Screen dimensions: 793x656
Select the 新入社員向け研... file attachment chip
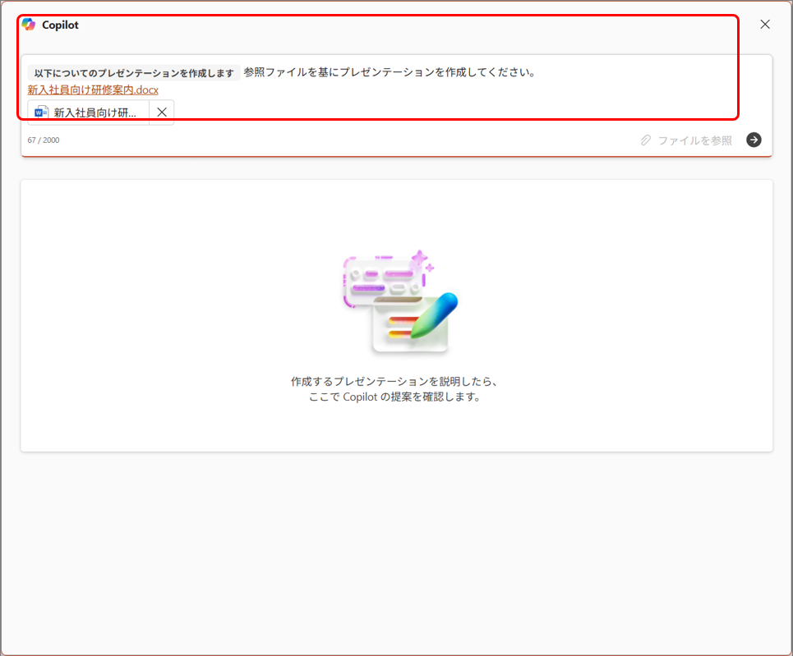point(89,112)
